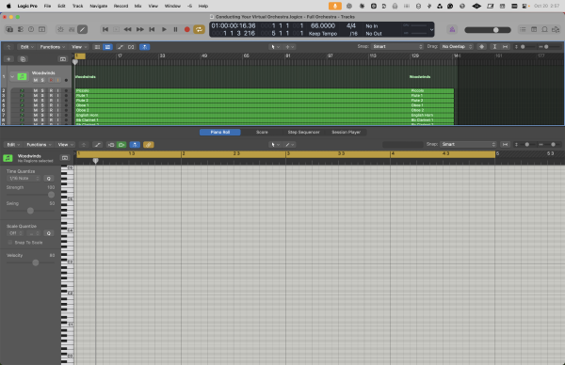Mute the Woodwinds track stack
The height and width of the screenshot is (365, 565).
click(36, 80)
